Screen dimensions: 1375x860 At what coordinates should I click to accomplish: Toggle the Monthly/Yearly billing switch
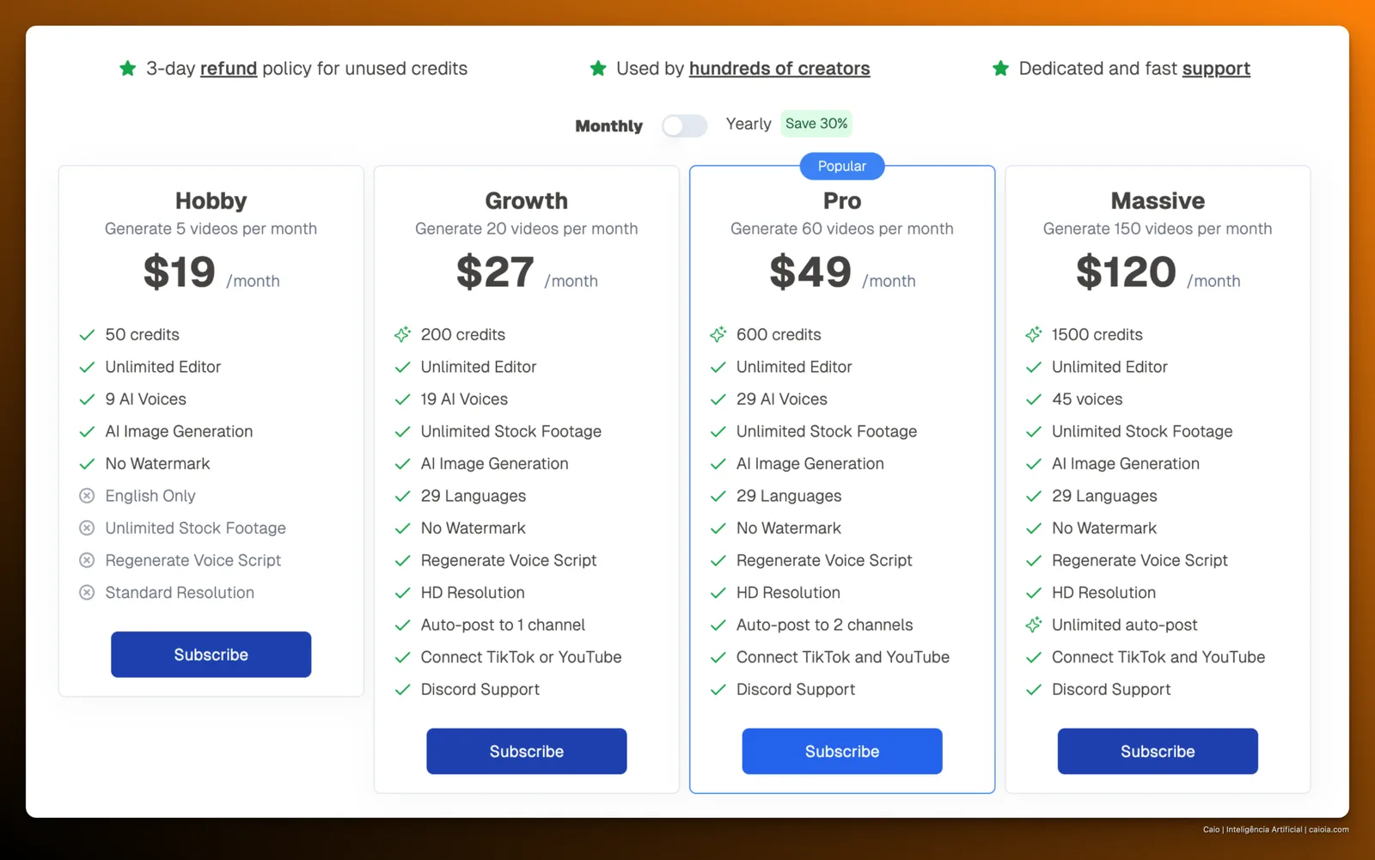point(684,125)
